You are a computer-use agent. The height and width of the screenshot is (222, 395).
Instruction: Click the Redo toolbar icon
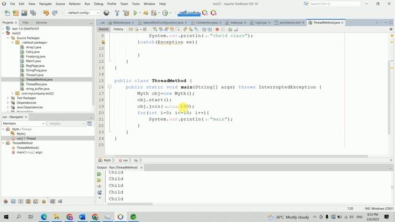pyautogui.click(x=55, y=13)
